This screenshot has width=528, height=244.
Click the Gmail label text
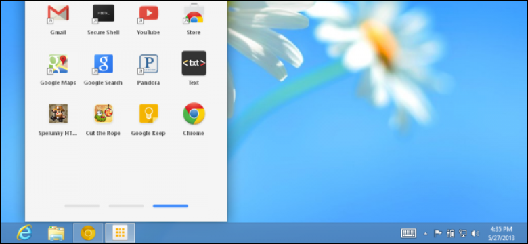58,33
